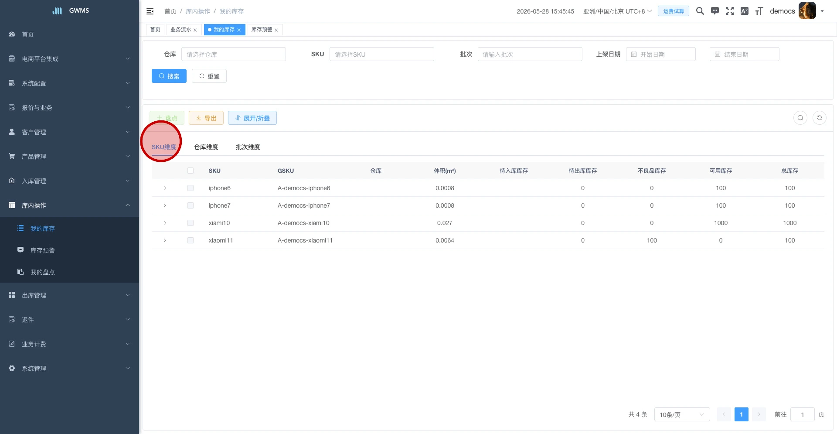The width and height of the screenshot is (837, 434).
Task: Check the xiami10 row checkbox
Action: pyautogui.click(x=191, y=223)
